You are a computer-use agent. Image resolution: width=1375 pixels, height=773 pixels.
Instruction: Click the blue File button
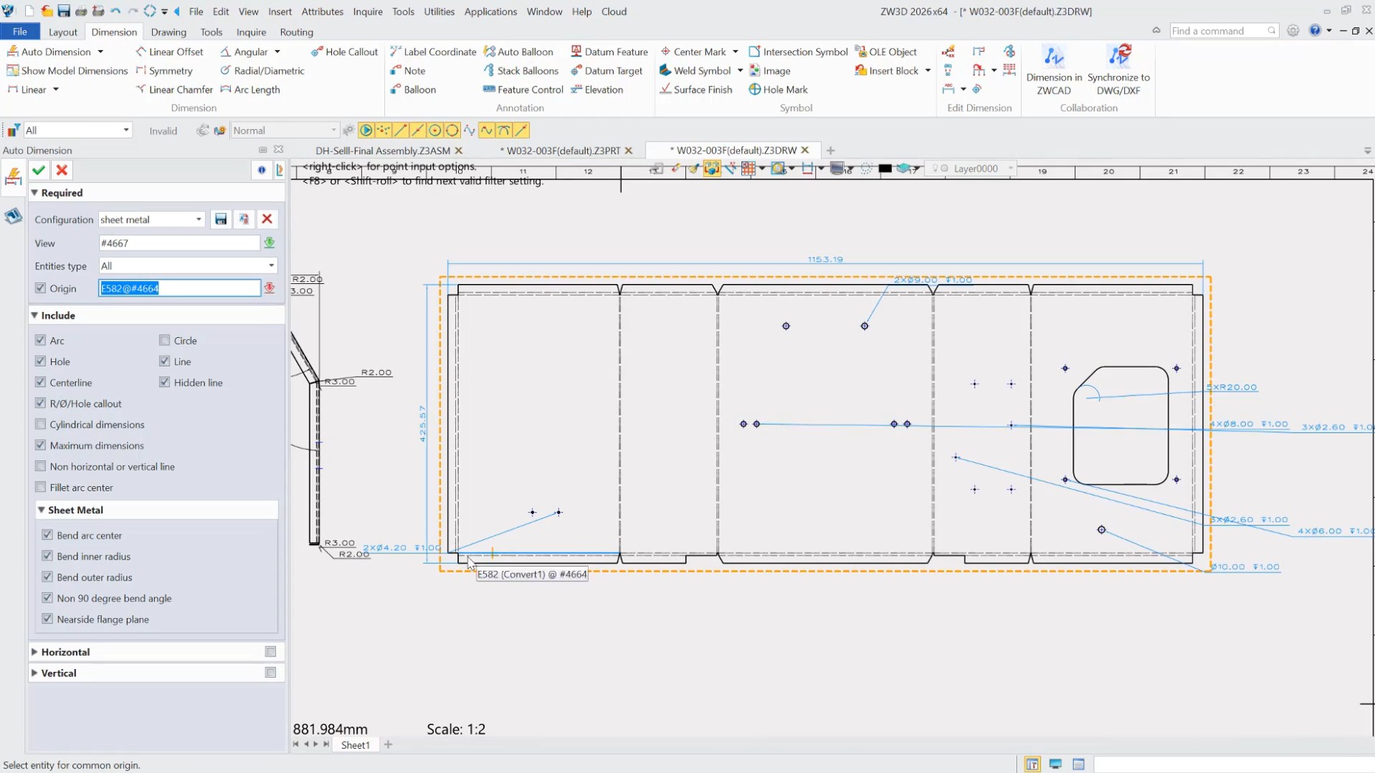pyautogui.click(x=20, y=32)
